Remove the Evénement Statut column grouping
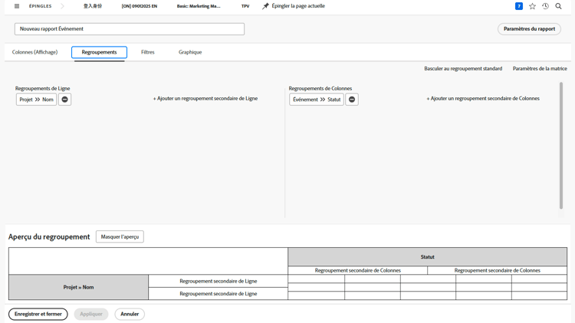 pos(352,100)
